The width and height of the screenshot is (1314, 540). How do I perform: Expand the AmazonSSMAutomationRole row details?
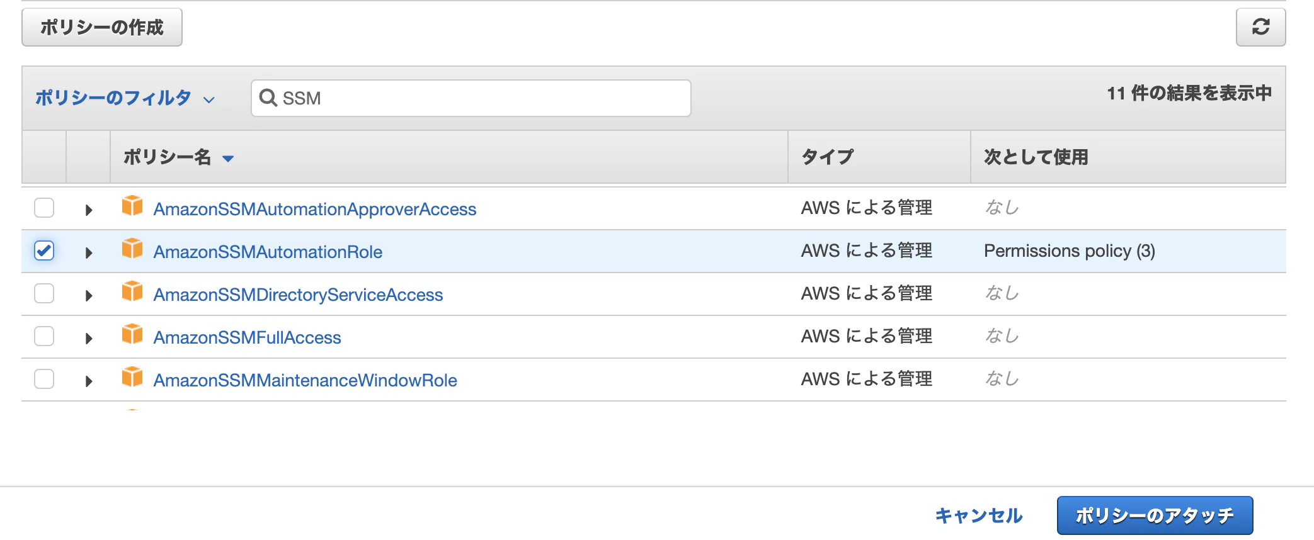pos(89,252)
